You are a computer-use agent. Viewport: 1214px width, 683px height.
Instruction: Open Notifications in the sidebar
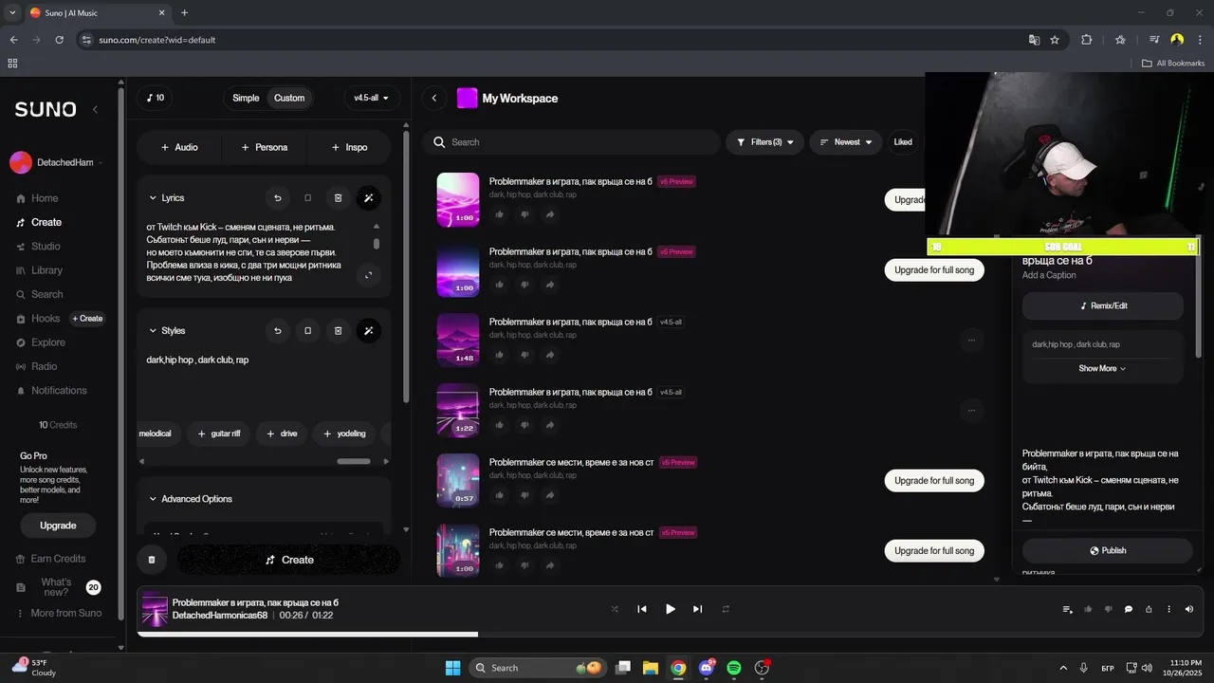[x=59, y=391]
